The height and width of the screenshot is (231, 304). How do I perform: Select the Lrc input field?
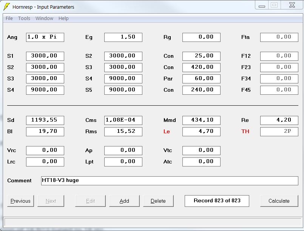(x=45, y=162)
